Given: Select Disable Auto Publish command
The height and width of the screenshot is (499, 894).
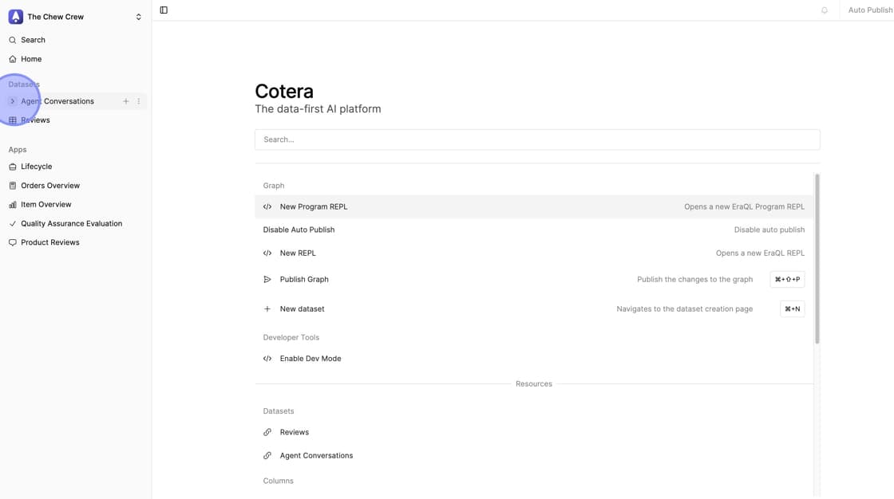Looking at the screenshot, I should (x=299, y=230).
